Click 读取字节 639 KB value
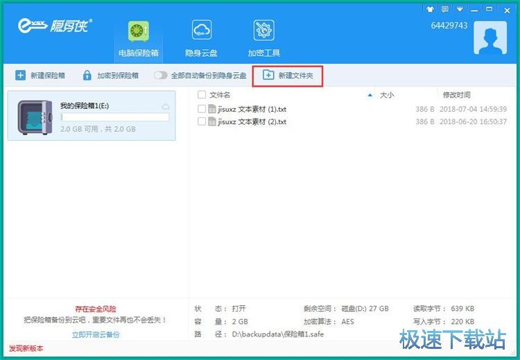 pos(462,309)
